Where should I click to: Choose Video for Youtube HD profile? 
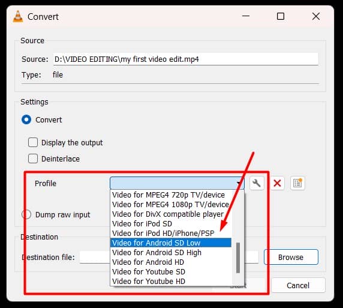click(x=171, y=281)
